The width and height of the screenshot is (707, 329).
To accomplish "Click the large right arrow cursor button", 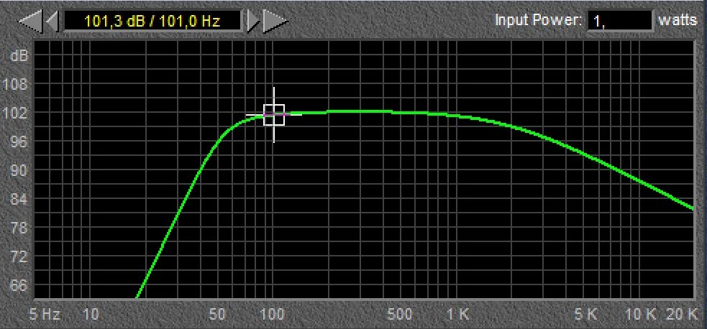I will (275, 20).
